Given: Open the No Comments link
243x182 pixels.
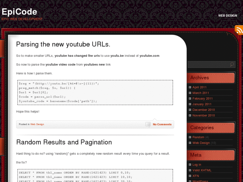Looking at the screenshot, I should [x=162, y=124].
